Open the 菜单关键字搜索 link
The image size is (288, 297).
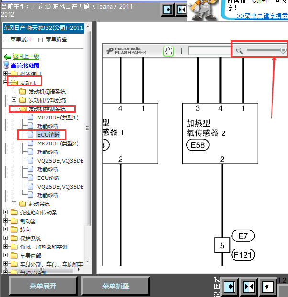coord(262,16)
